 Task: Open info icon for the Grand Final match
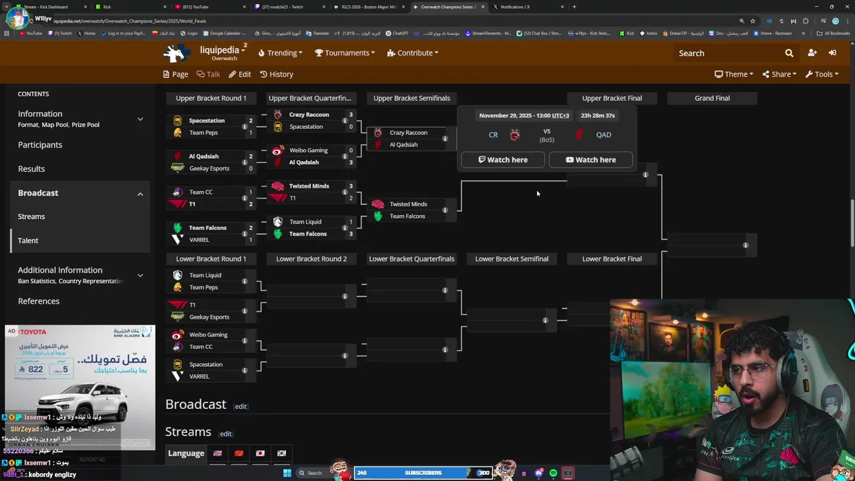click(745, 246)
